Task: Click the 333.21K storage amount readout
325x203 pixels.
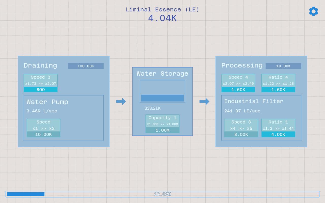Action: pos(153,108)
